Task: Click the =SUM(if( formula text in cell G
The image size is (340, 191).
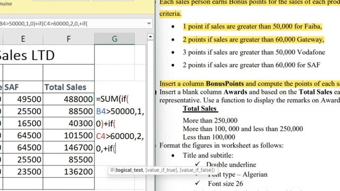Action: 112,99
